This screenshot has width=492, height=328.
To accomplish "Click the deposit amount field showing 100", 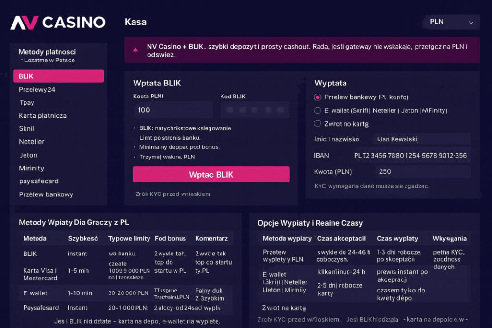I will coord(173,110).
